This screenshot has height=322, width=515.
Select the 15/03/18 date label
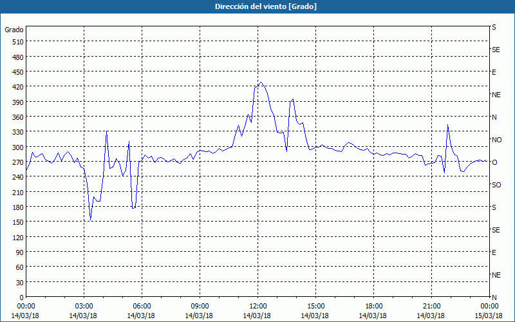tap(489, 316)
